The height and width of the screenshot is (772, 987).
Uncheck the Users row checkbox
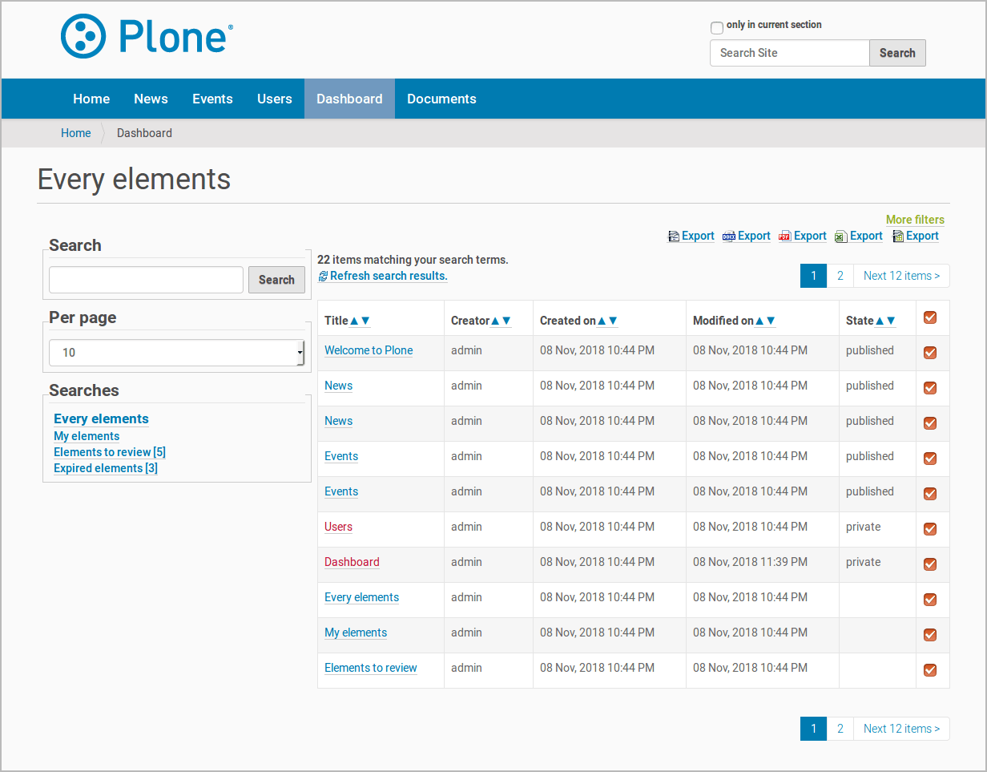pyautogui.click(x=930, y=529)
